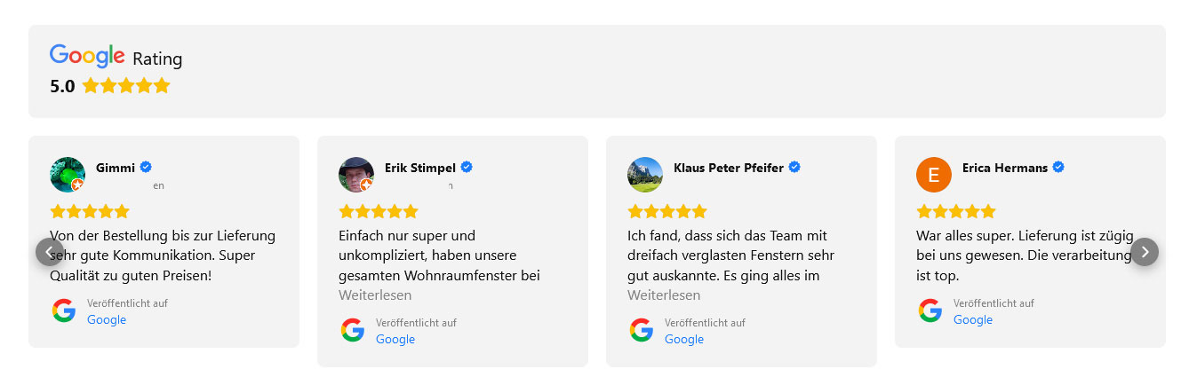Screen dimensions: 1197x385
Task: Open Klaus Peter Pfeifer's landscape avatar
Action: 645,175
